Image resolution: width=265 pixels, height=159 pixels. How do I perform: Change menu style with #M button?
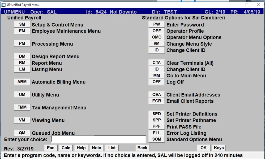[157, 43]
